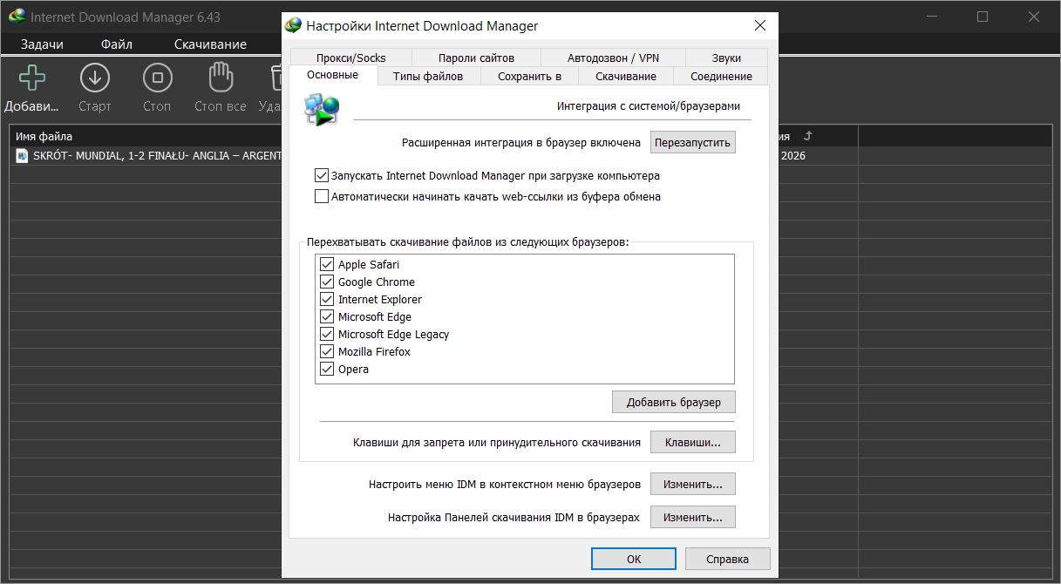Viewport: 1061px width, 584px height.
Task: Uncheck Opera in the browser list
Action: coord(327,369)
